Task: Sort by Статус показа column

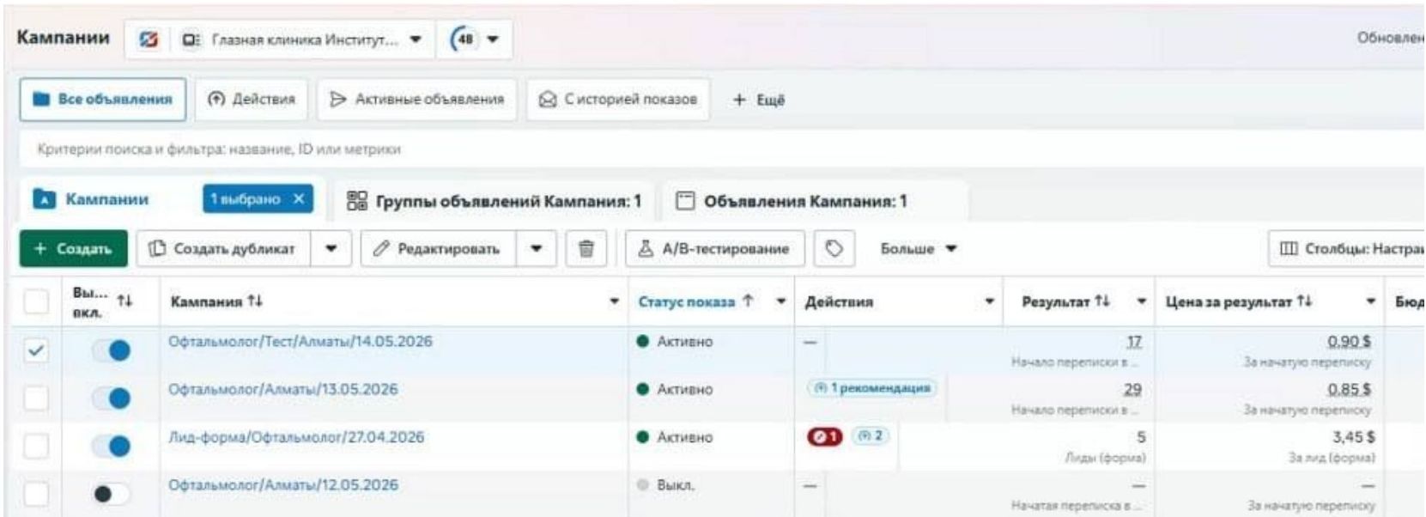Action: [x=695, y=301]
